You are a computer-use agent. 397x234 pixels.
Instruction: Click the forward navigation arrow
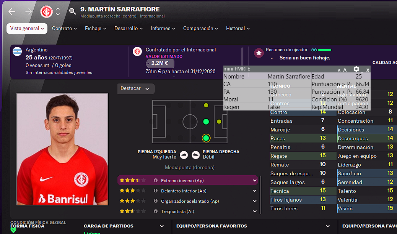(x=29, y=11)
